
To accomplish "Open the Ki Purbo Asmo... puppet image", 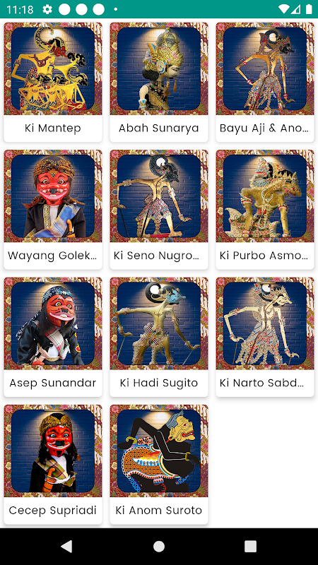I will pyautogui.click(x=265, y=196).
